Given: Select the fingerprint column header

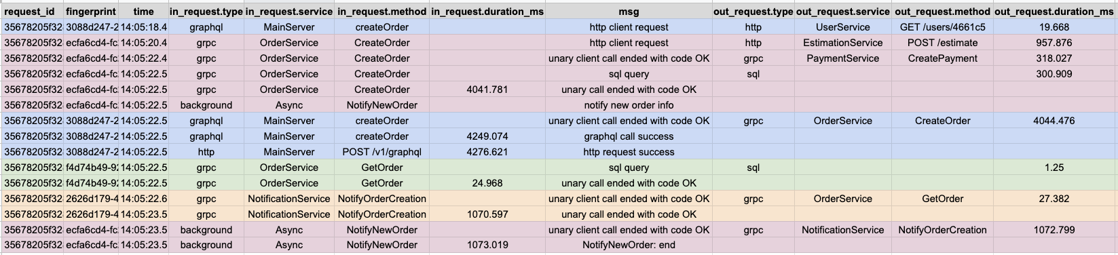Looking at the screenshot, I should pyautogui.click(x=91, y=12).
